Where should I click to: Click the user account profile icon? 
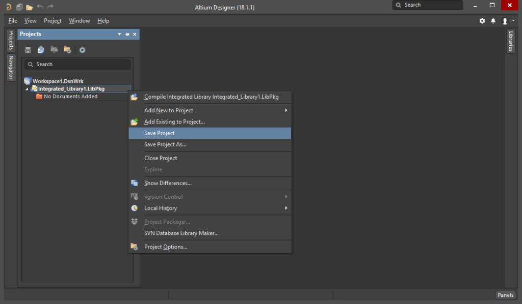[505, 21]
